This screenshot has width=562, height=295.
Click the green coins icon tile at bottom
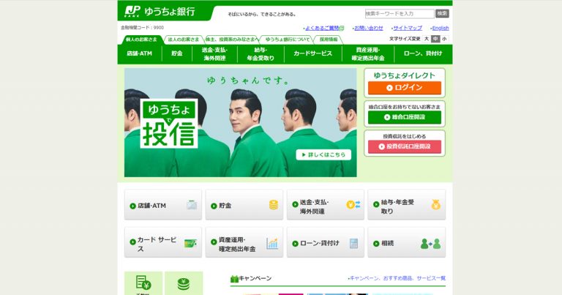click(x=184, y=283)
